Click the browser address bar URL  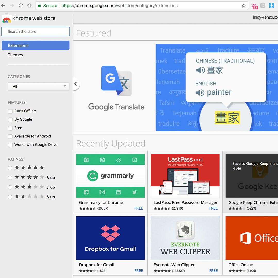(119, 6)
